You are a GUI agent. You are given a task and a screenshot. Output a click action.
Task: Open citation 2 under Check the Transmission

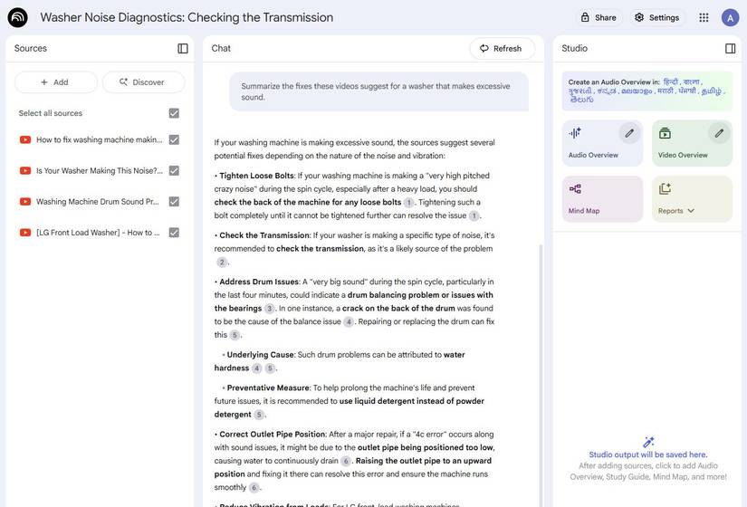click(x=222, y=262)
